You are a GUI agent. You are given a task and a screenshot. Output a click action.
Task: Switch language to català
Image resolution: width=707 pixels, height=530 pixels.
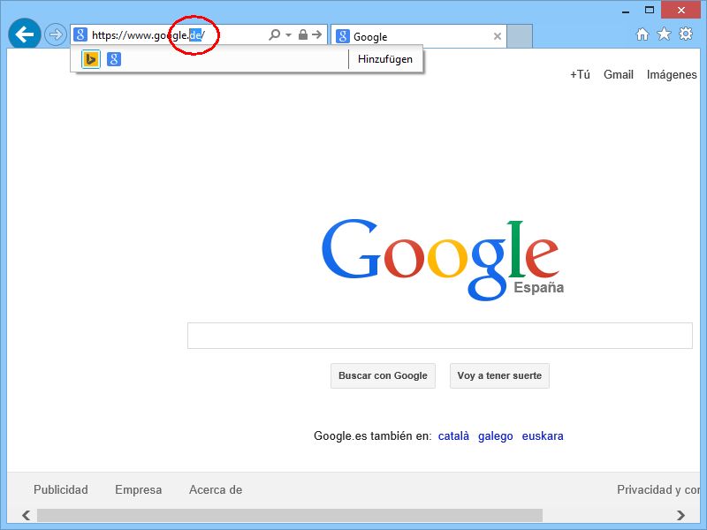pyautogui.click(x=453, y=436)
